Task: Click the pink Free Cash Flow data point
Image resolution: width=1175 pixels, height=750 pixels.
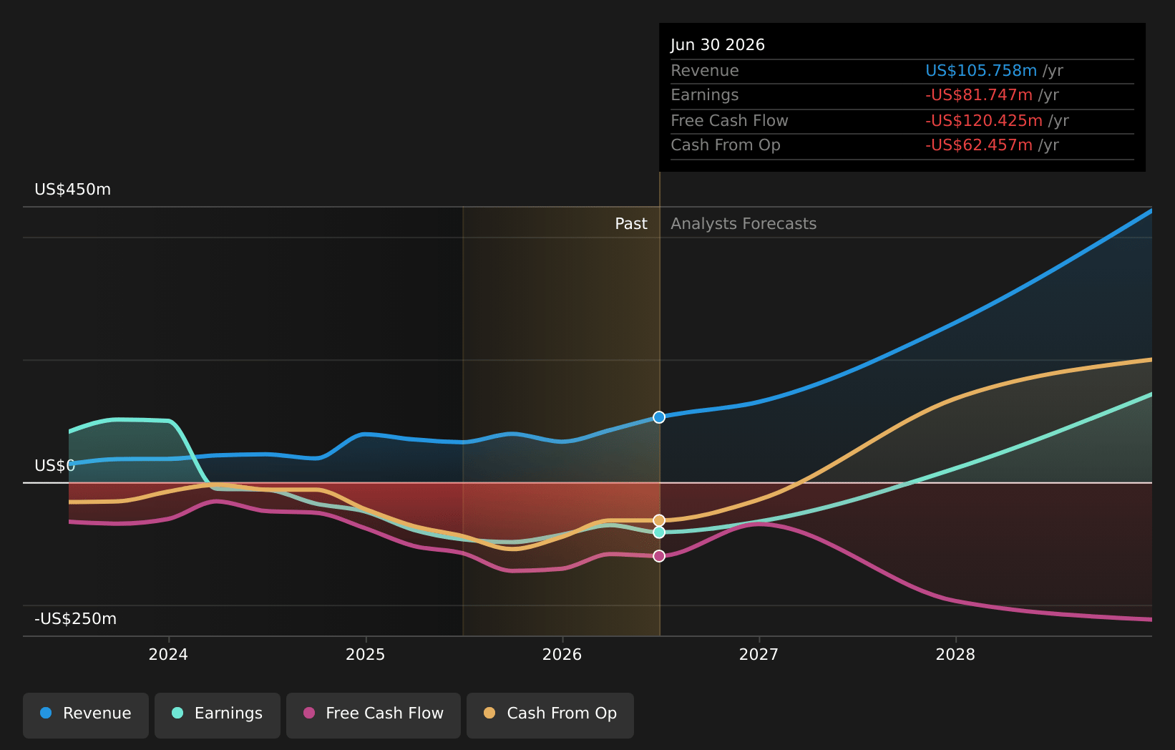Action: [659, 556]
